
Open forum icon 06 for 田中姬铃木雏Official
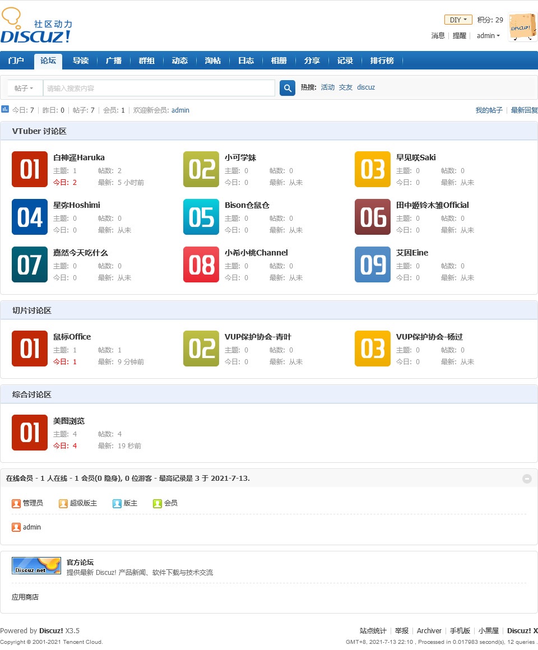(373, 217)
